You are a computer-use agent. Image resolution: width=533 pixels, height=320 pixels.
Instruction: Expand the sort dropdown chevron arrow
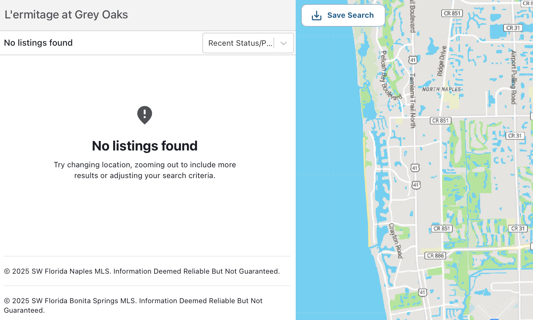(284, 43)
